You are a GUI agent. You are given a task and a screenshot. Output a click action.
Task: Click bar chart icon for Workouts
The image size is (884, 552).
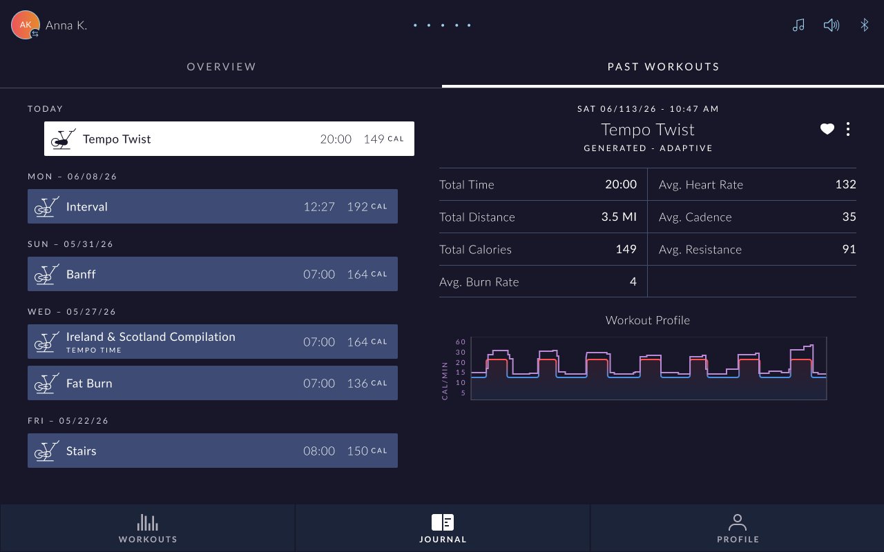pyautogui.click(x=148, y=522)
